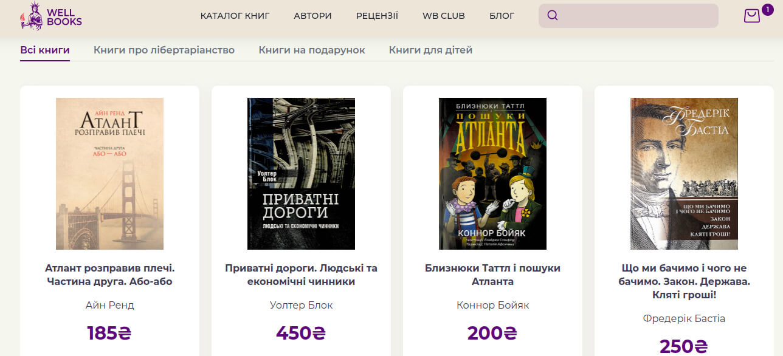
Task: Show the Книги для дітей tab
Action: coord(430,50)
